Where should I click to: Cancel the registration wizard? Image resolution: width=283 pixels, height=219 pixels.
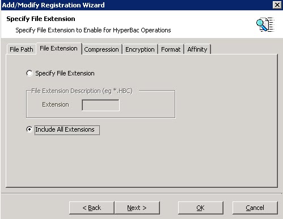(x=255, y=208)
